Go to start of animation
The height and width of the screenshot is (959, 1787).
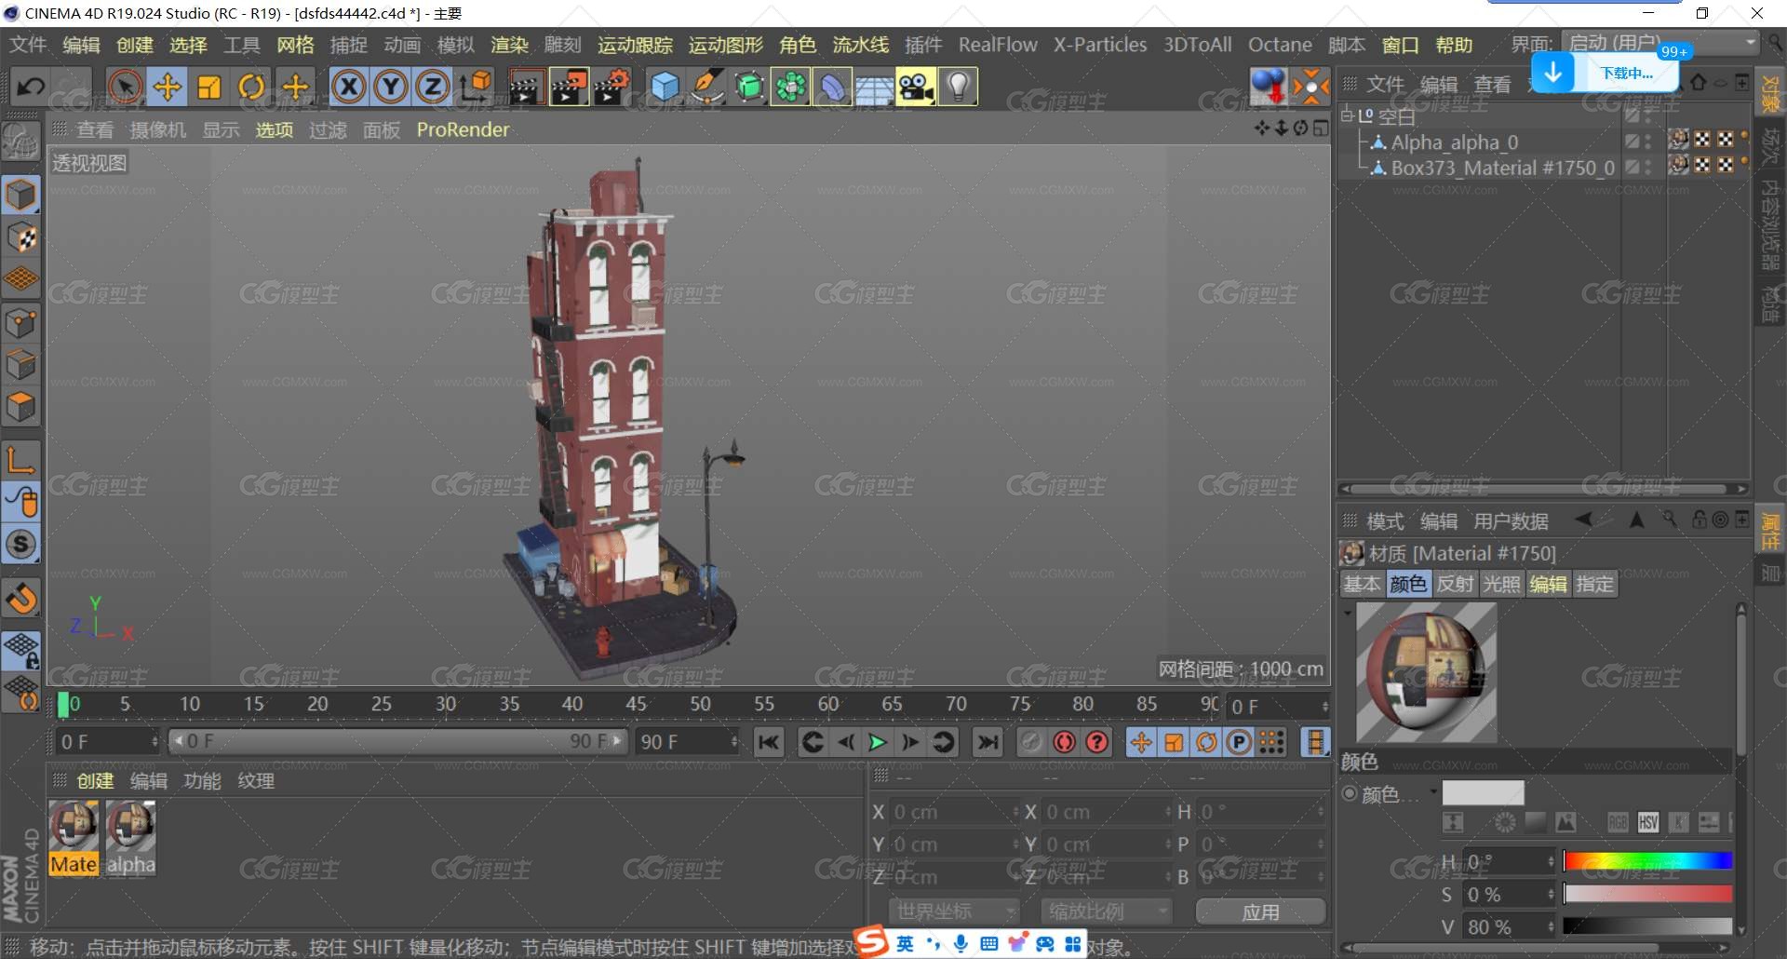[769, 742]
